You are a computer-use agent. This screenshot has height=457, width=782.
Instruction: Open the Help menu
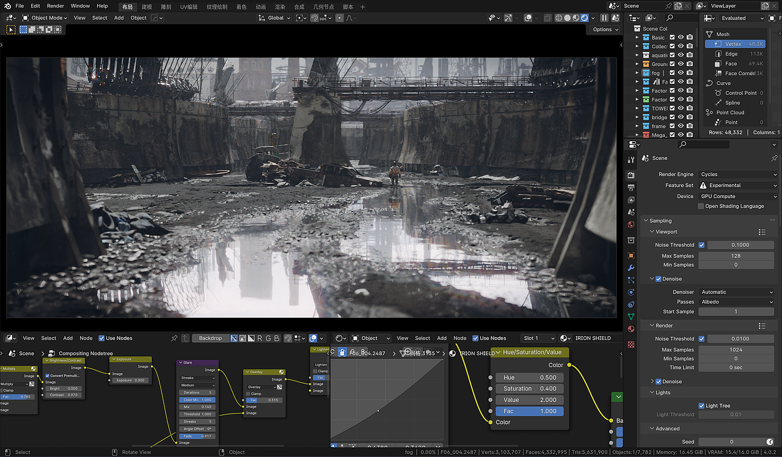102,6
